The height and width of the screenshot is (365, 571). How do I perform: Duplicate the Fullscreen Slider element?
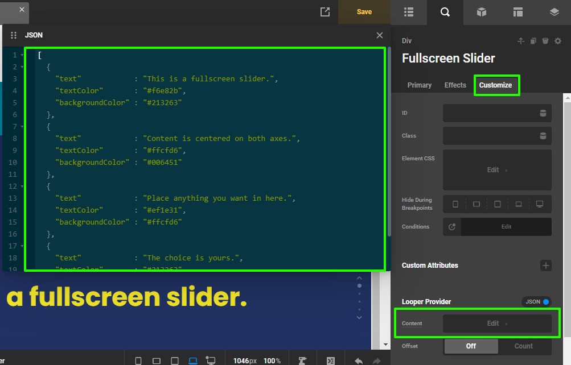coord(533,41)
